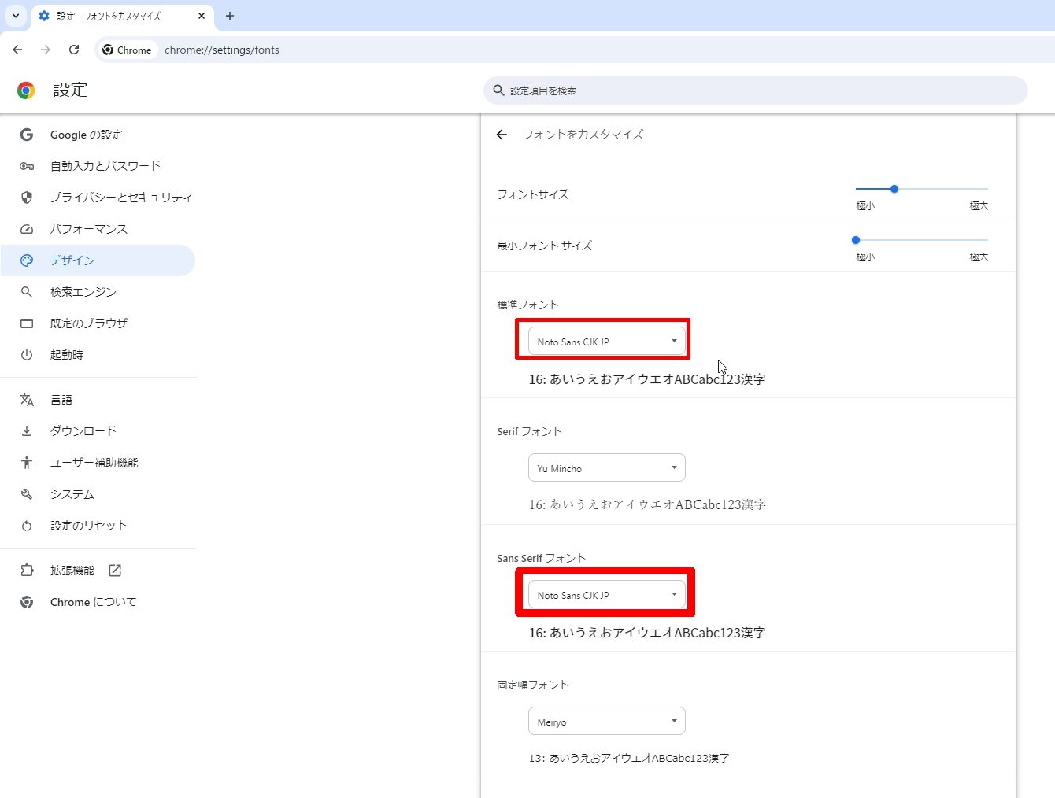Go back with the フォントをカスタマイズ arrow
The width and height of the screenshot is (1055, 798).
pyautogui.click(x=502, y=135)
